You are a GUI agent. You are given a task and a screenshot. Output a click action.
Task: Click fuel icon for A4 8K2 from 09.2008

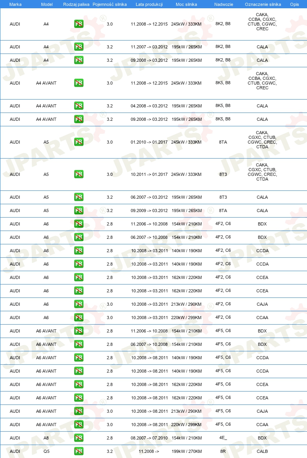[x=79, y=60]
